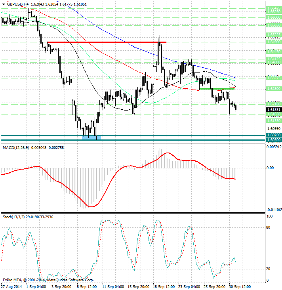Click the 1.62100 price level label

click(274, 104)
